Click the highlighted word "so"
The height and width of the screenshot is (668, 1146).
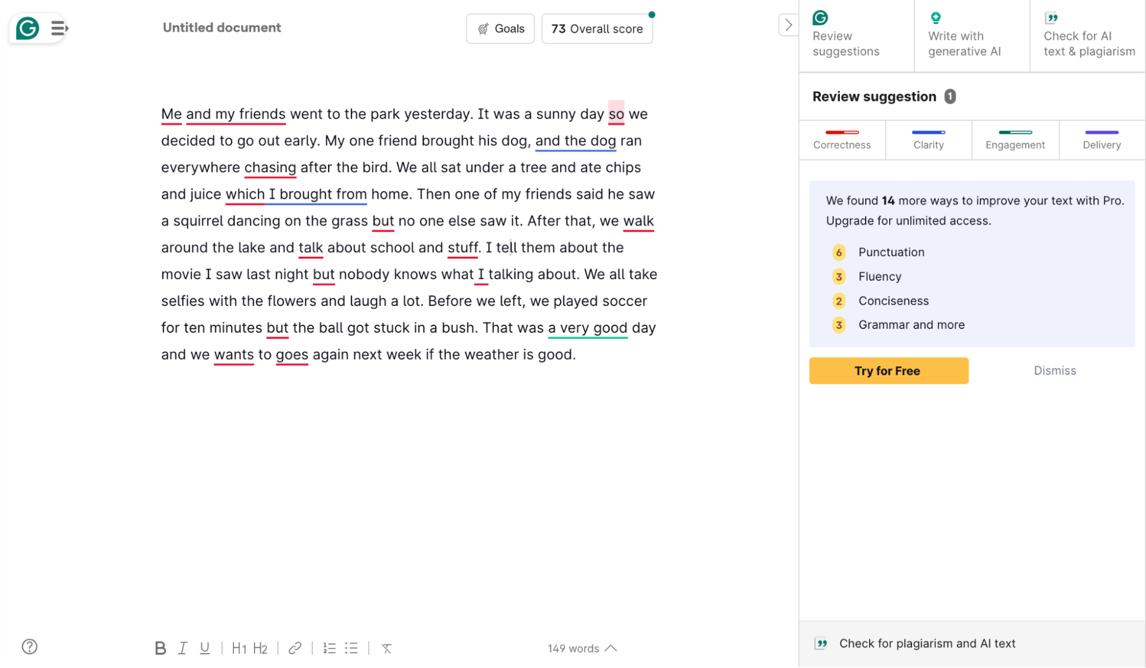[x=616, y=114]
